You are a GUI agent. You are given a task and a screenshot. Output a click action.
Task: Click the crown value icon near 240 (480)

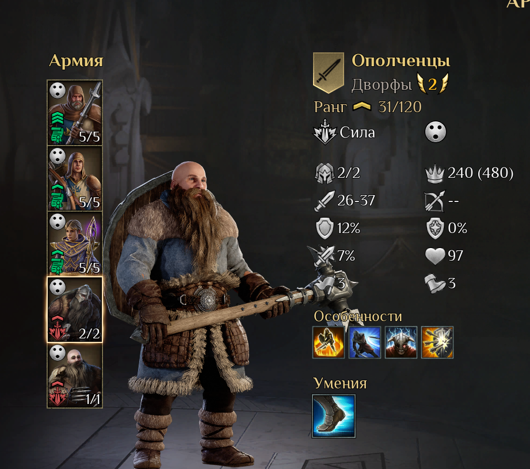[x=434, y=174]
